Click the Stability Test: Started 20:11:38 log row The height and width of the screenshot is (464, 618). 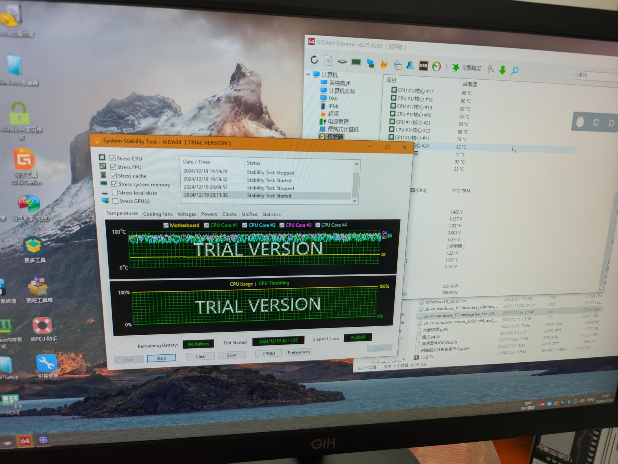coord(266,195)
